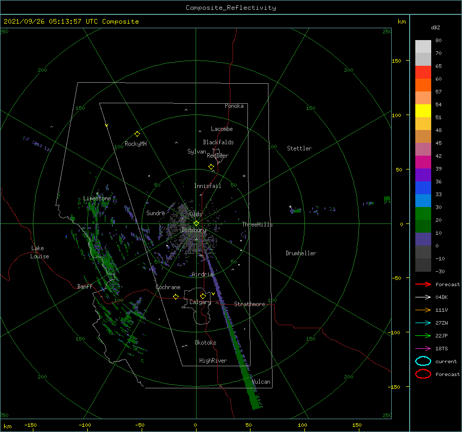Click the Okotoks label
This screenshot has height=432, width=462.
205,343
